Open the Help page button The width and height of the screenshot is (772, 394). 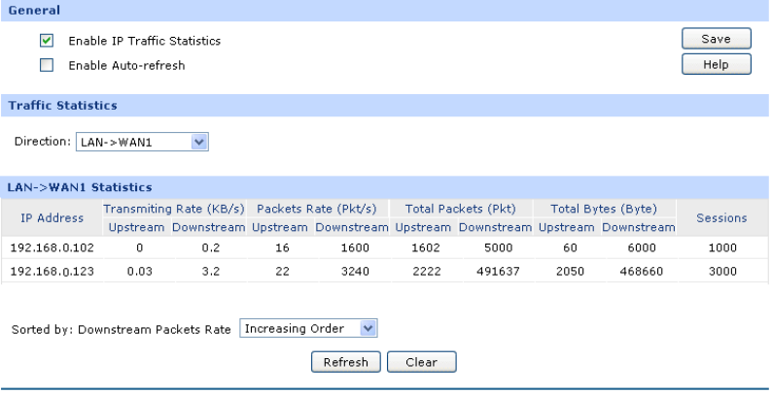718,64
